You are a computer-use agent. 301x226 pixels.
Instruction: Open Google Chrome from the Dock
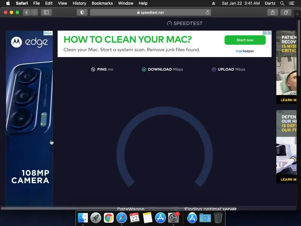pyautogui.click(x=109, y=218)
